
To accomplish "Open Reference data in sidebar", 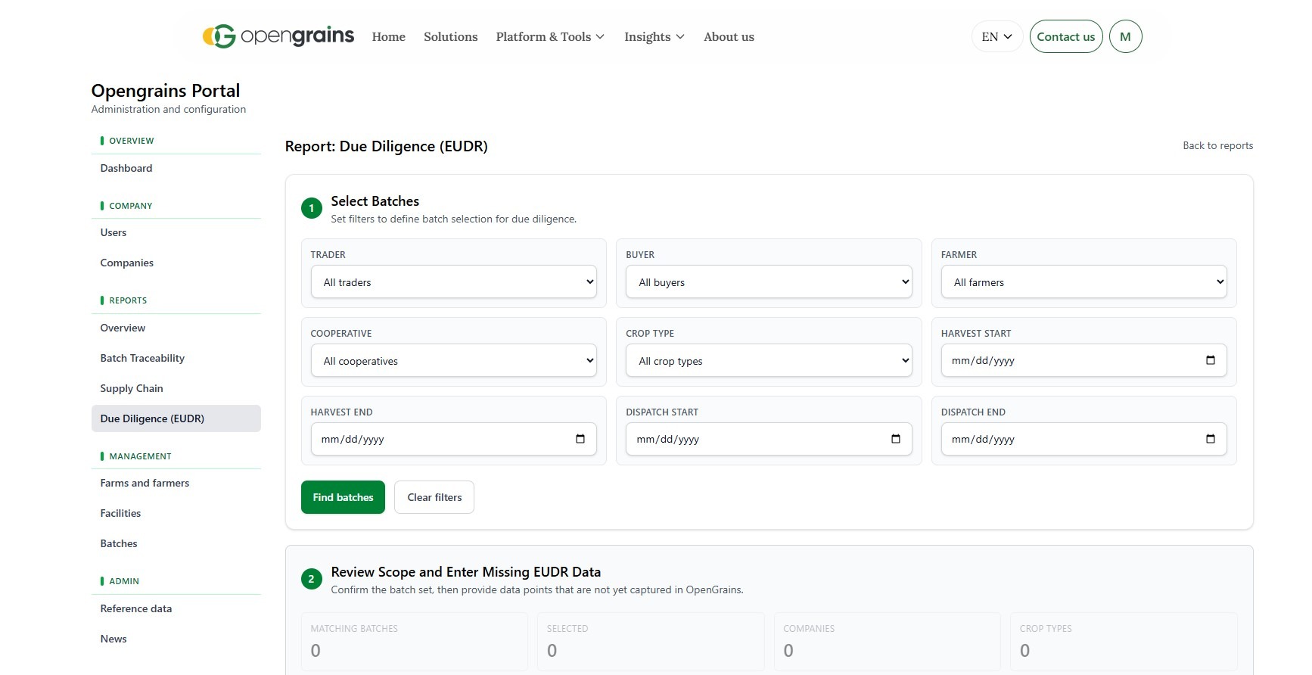I will tap(176, 608).
